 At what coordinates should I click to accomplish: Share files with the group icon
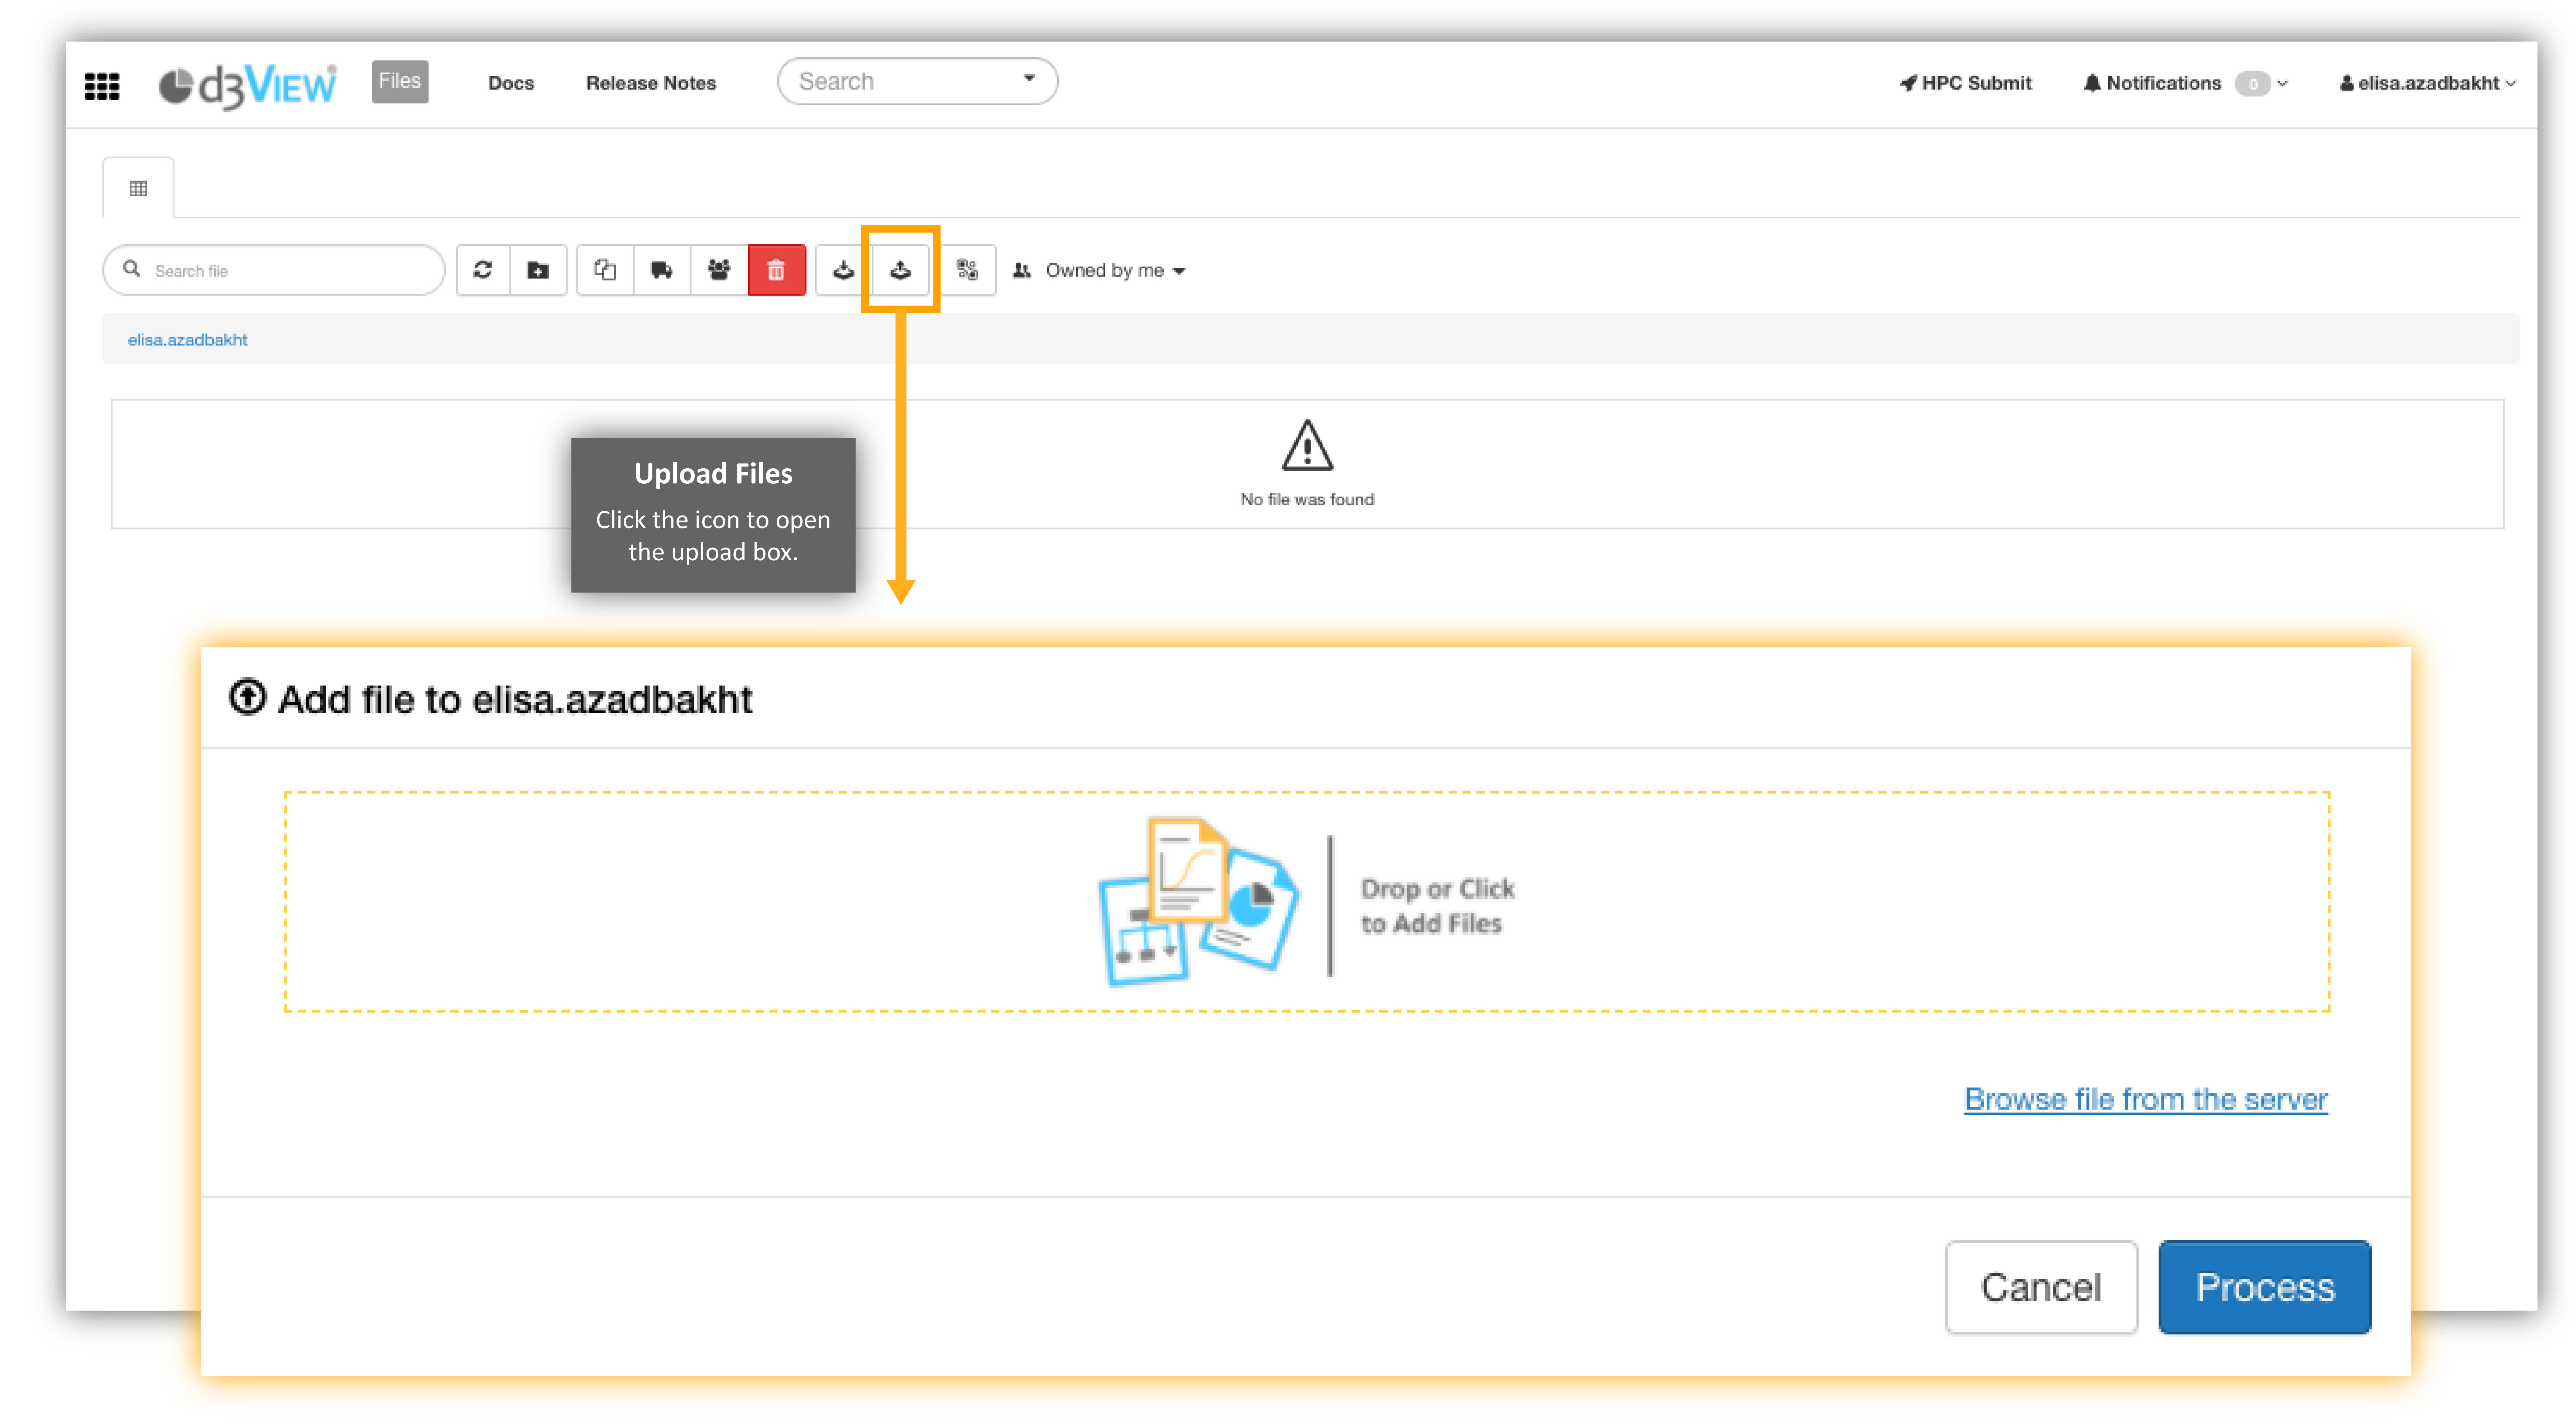(719, 270)
